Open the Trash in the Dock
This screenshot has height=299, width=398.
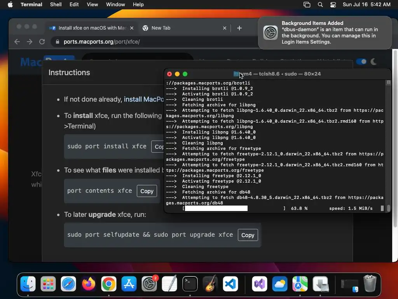[370, 284]
